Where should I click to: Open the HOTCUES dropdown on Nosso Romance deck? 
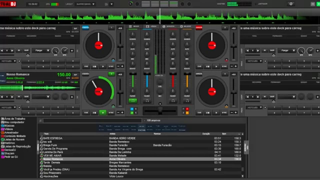point(8,107)
